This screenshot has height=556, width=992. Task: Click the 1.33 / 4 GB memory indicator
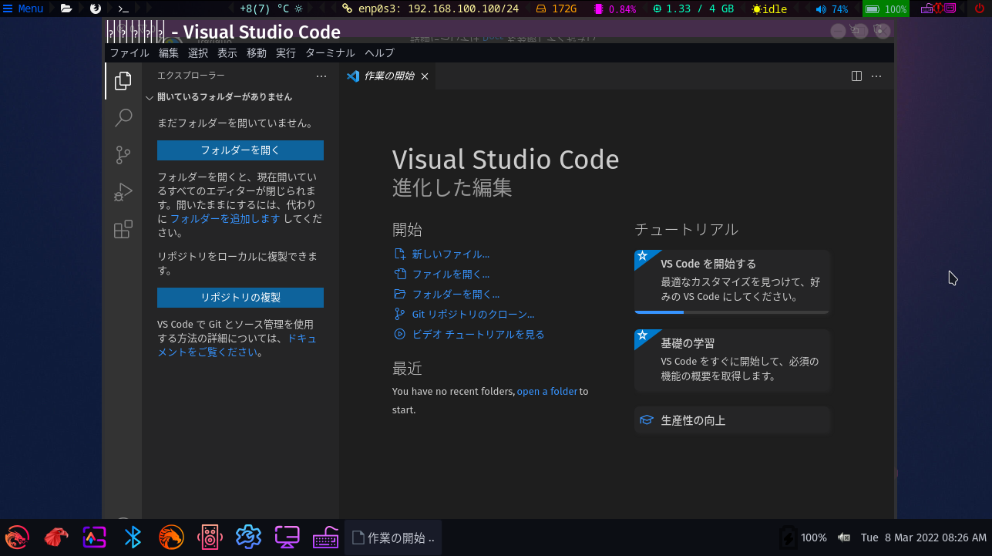click(x=693, y=8)
